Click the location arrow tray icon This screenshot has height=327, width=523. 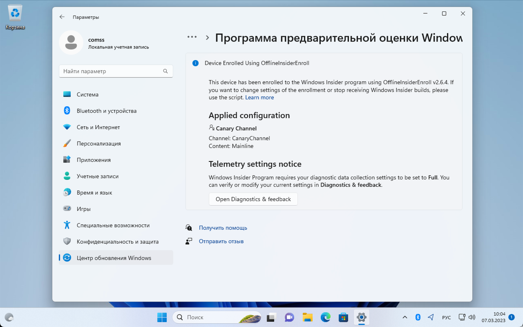pos(431,317)
